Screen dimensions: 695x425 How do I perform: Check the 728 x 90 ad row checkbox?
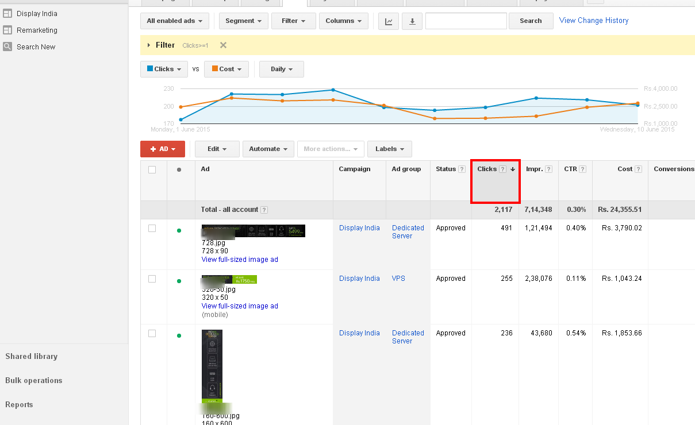coord(152,228)
